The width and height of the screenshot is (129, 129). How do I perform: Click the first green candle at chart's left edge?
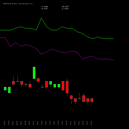pos(5,88)
